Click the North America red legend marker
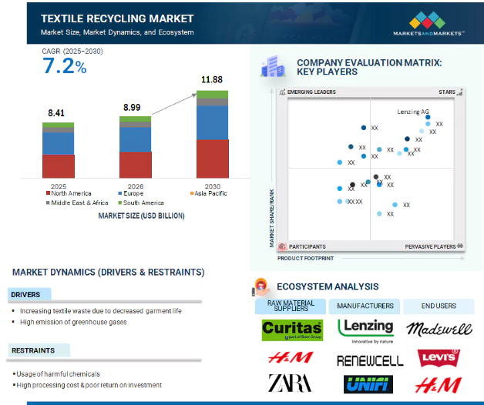This screenshot has width=484, height=405. pyautogui.click(x=48, y=193)
